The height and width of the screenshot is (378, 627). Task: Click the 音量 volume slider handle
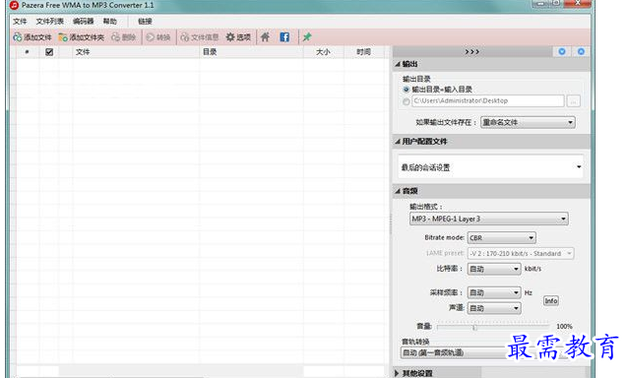pyautogui.click(x=474, y=327)
